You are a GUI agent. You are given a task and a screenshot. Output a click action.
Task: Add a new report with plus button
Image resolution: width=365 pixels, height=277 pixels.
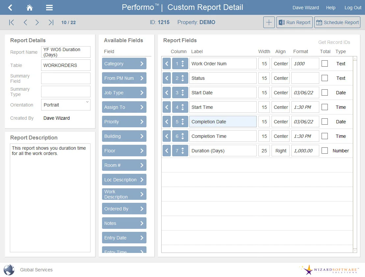click(269, 22)
